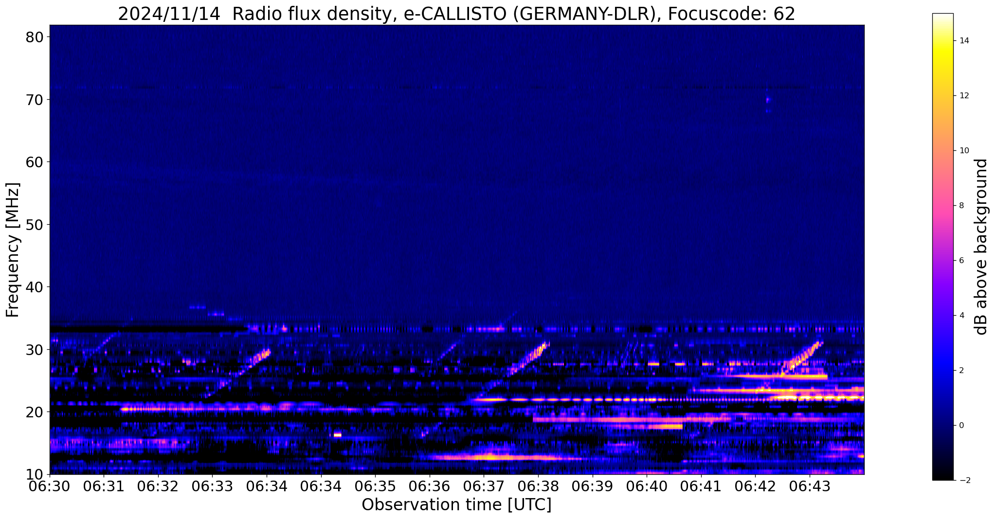This screenshot has width=996, height=519.
Task: Click the 06:32 time tick label
Action: click(x=158, y=485)
